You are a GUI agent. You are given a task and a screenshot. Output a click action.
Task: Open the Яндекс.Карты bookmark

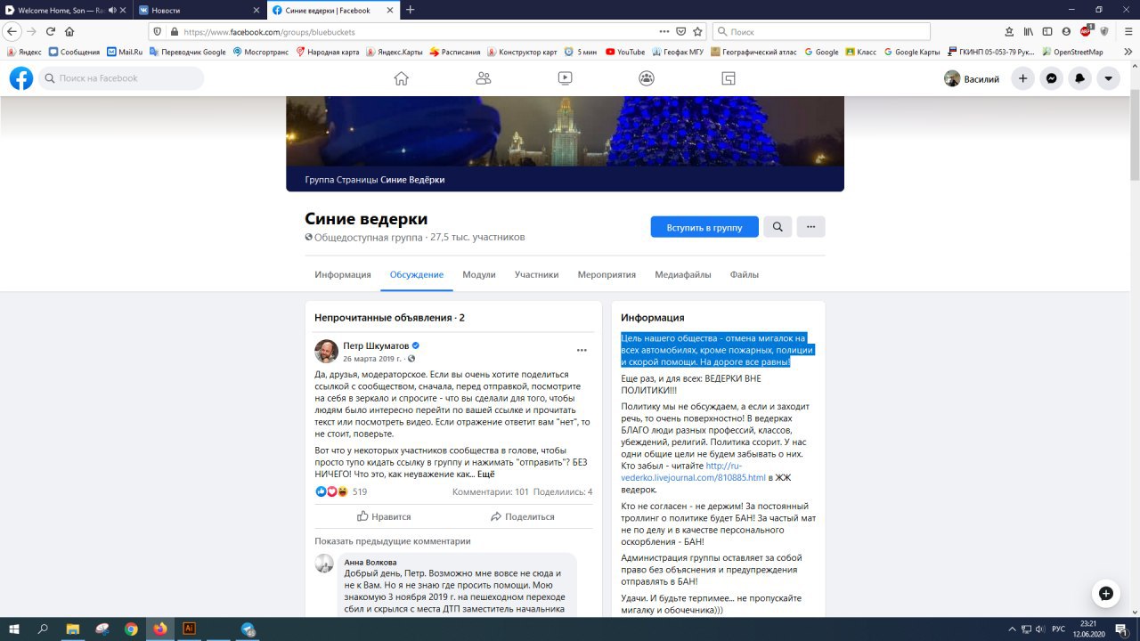point(395,52)
